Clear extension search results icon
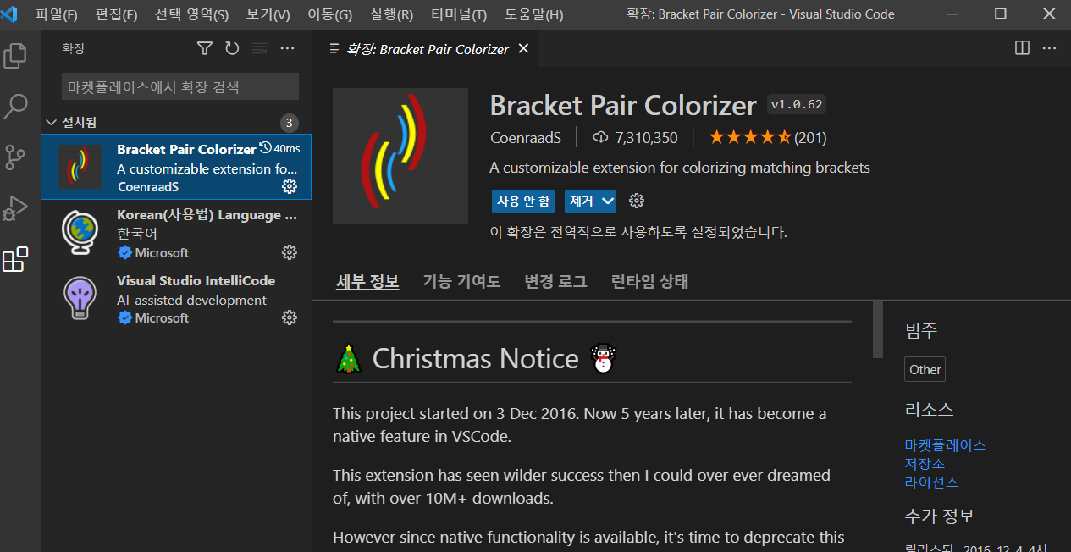The width and height of the screenshot is (1071, 552). pos(260,49)
